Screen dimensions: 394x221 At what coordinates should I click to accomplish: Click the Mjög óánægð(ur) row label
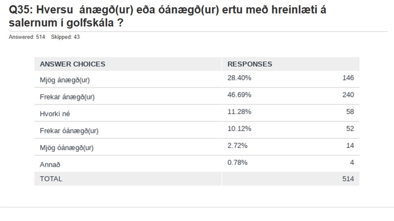pos(66,148)
